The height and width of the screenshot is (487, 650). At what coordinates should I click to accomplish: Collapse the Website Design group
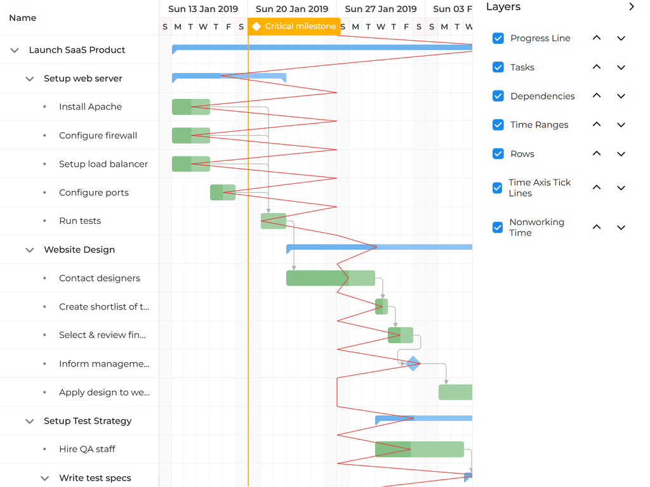tap(29, 249)
